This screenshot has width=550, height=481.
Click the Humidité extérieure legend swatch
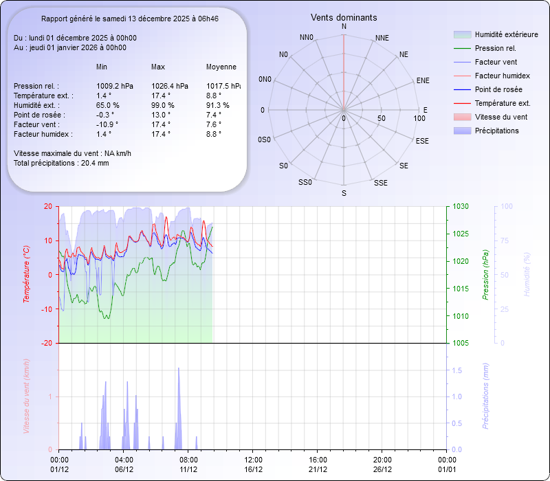click(461, 34)
